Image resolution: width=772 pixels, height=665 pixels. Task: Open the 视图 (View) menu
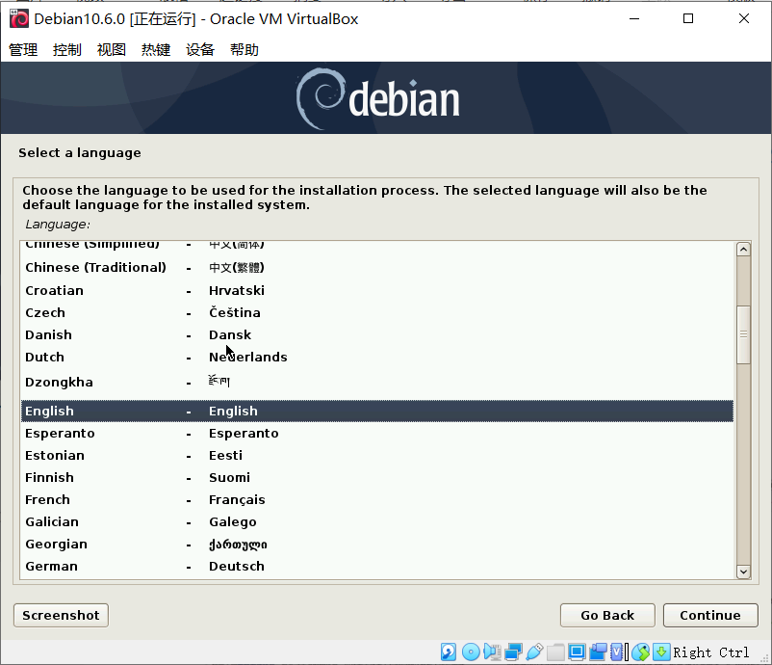coord(111,49)
